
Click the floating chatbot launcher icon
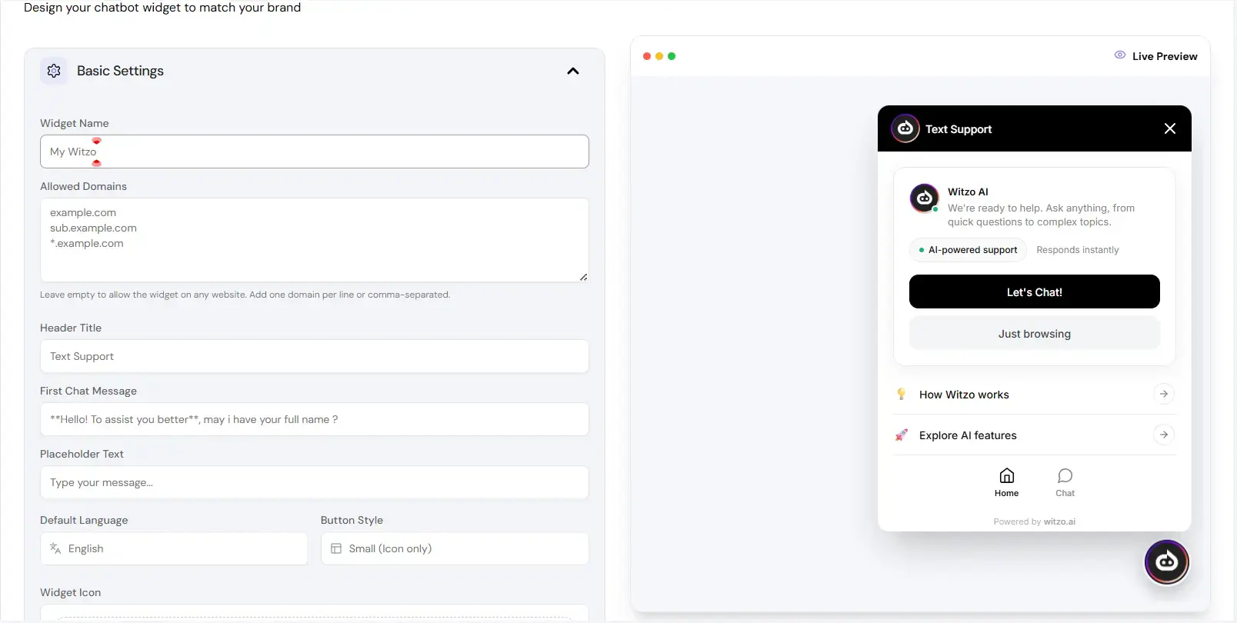point(1166,561)
